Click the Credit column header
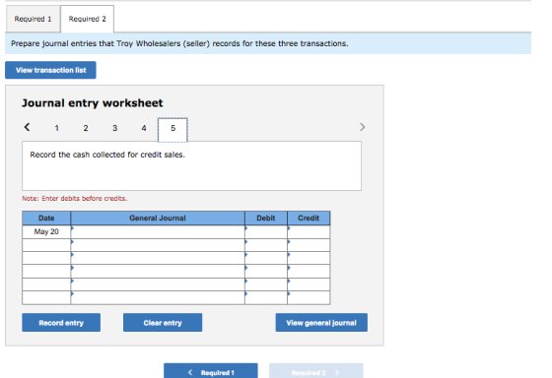Image resolution: width=552 pixels, height=378 pixels. click(309, 218)
